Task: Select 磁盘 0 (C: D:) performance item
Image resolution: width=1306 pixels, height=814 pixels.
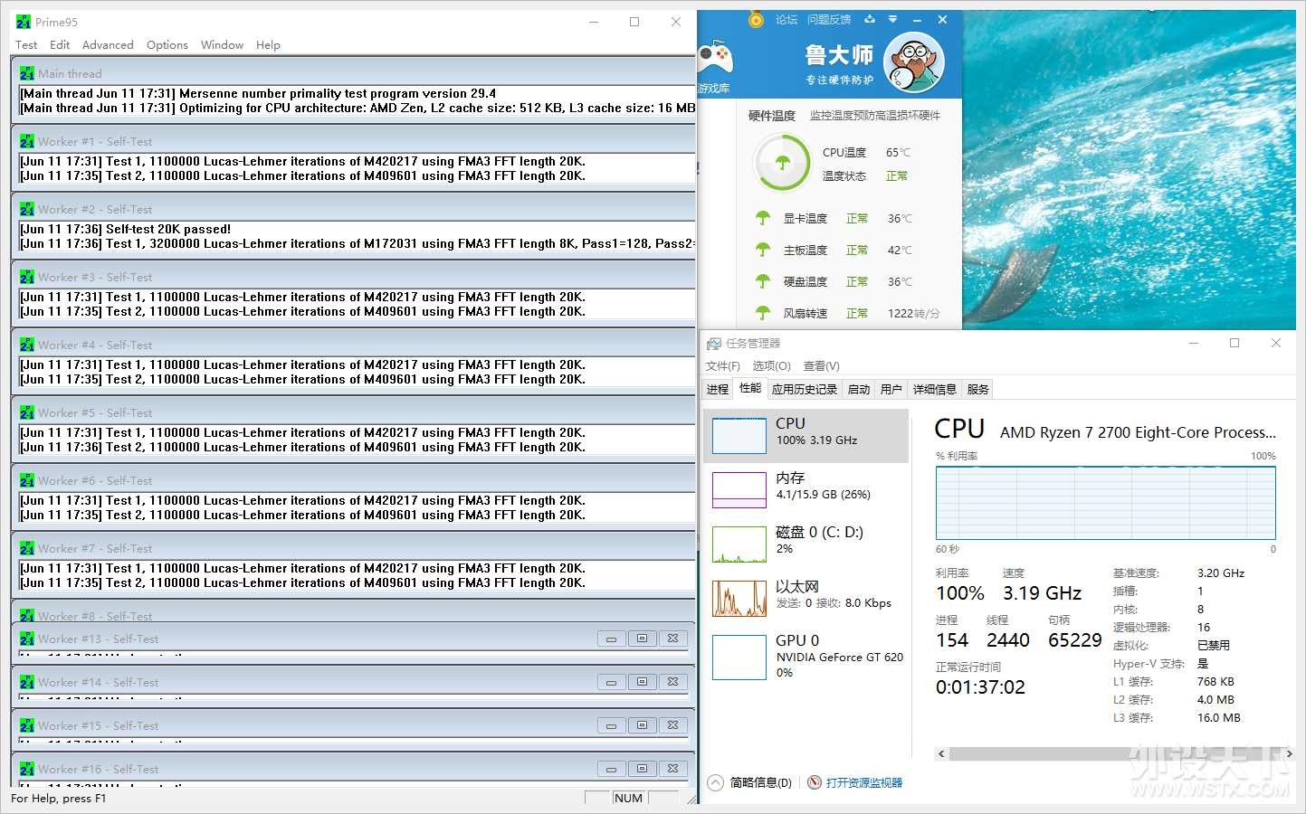Action: pyautogui.click(x=806, y=544)
